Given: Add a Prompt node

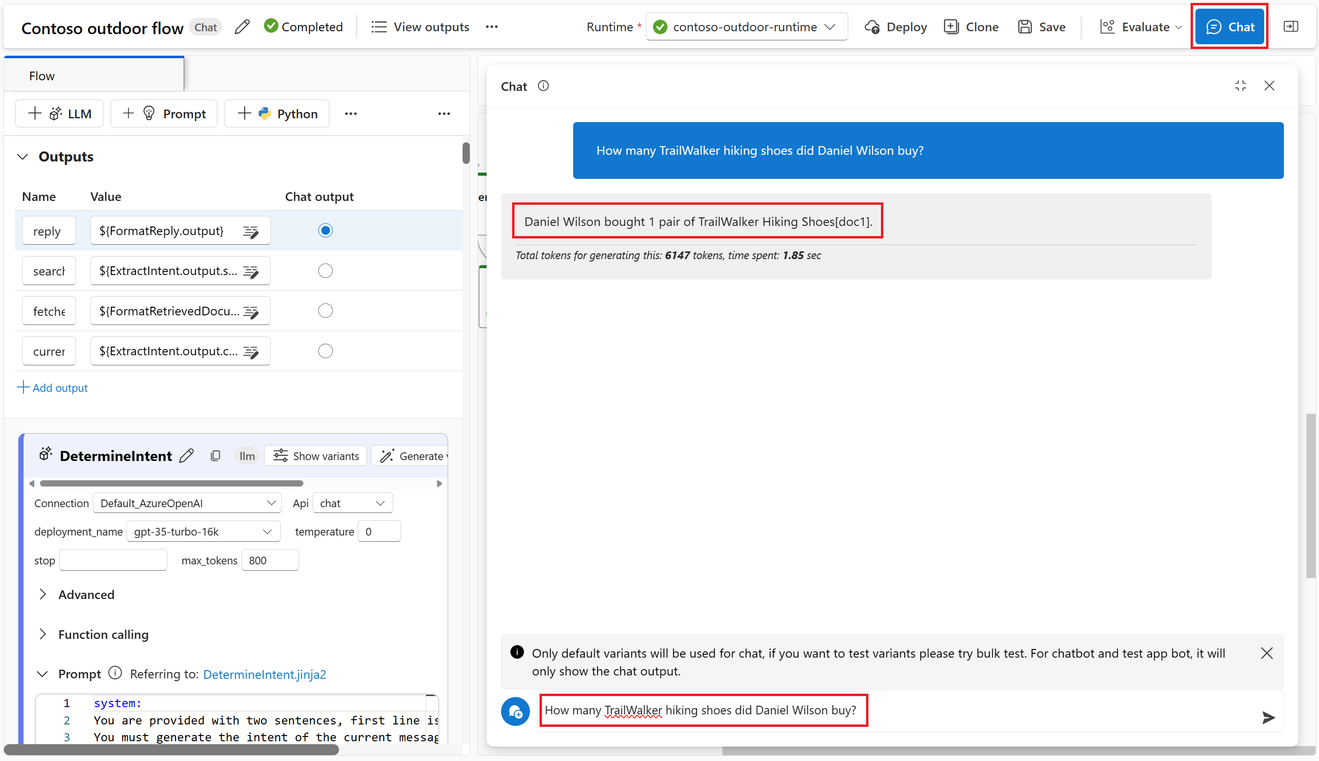Looking at the screenshot, I should point(164,113).
